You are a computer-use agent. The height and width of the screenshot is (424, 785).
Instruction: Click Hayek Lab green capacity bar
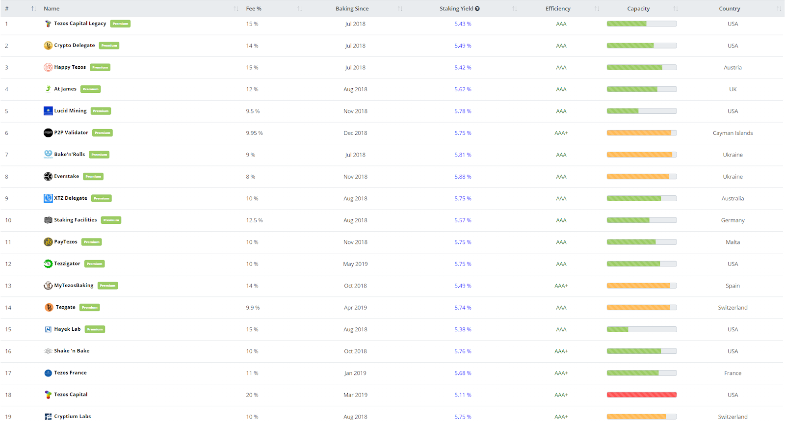tap(642, 329)
